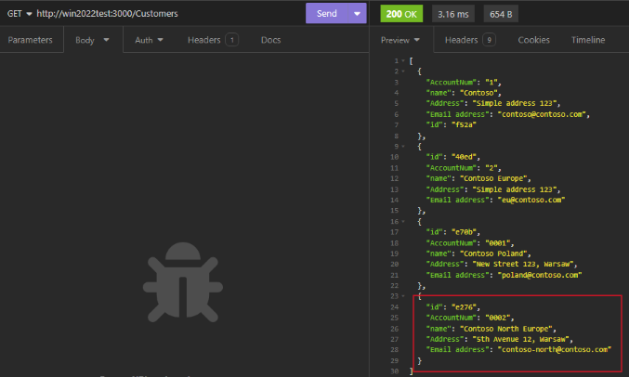629x377 pixels.
Task: Collapse the root JSON array at line 1
Action: (401, 60)
